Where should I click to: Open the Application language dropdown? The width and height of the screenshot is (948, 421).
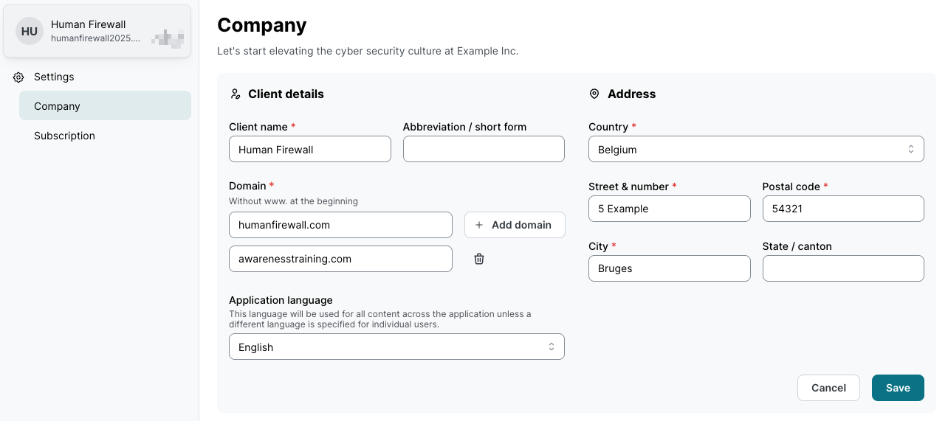tap(396, 347)
